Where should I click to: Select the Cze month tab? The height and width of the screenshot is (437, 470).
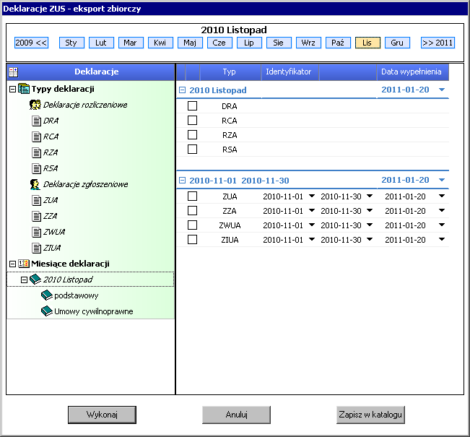tap(219, 43)
